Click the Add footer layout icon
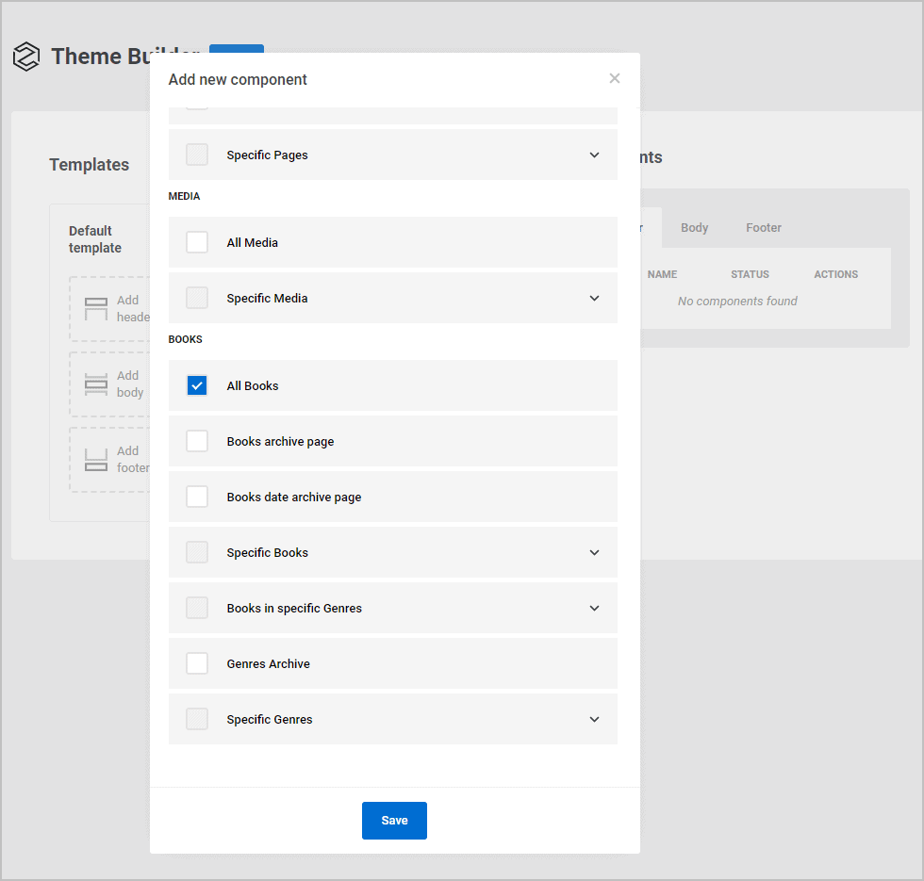924x881 pixels. click(x=96, y=459)
